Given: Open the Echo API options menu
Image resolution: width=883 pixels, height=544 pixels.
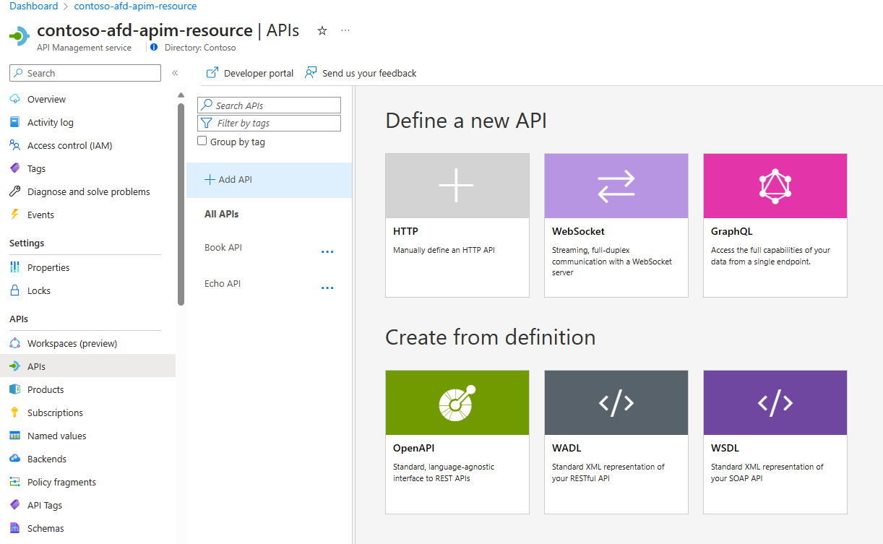Looking at the screenshot, I should point(327,288).
